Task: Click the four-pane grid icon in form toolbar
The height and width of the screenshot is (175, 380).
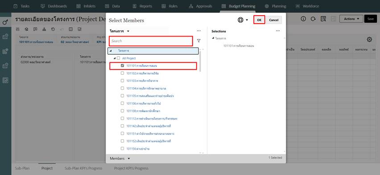Action: pos(71,29)
